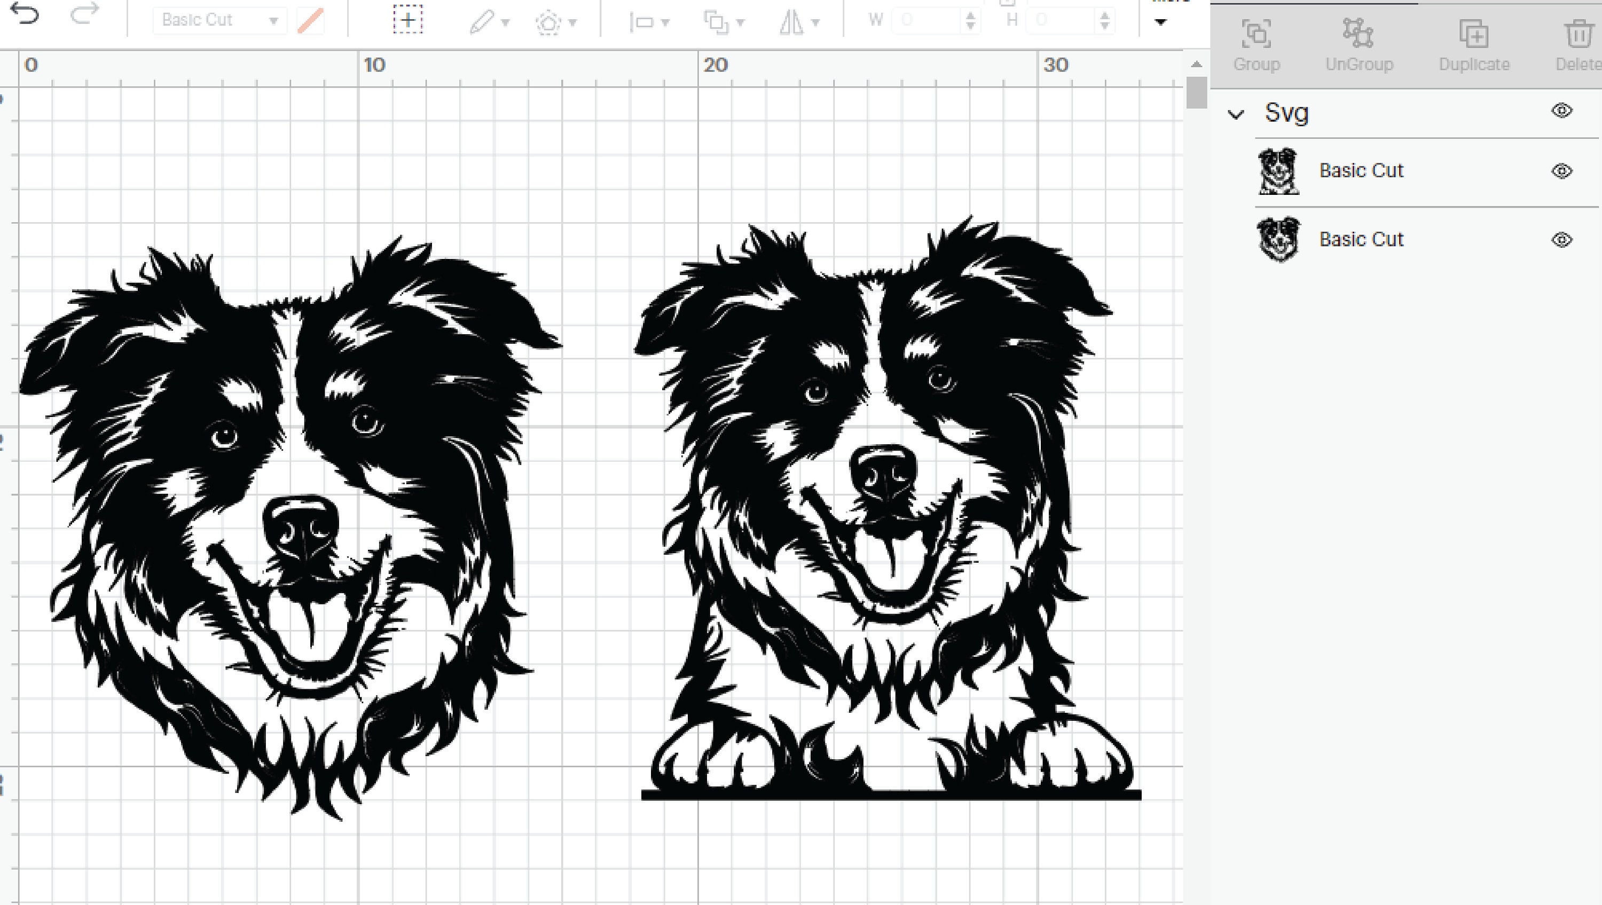Viewport: 1602px width, 905px height.
Task: Open the alignment options dropdown
Action: click(666, 22)
